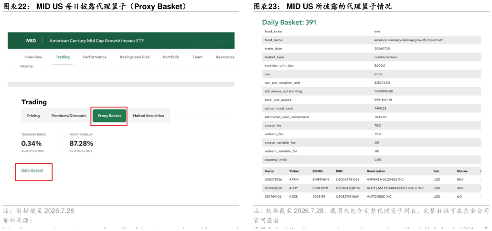Show the Premium/Discount section

click(x=69, y=116)
